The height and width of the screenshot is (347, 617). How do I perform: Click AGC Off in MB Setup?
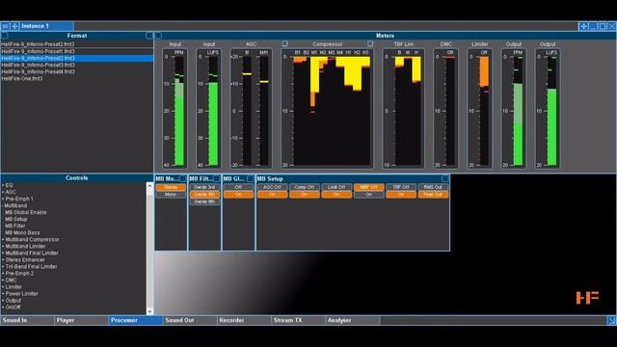(x=272, y=187)
